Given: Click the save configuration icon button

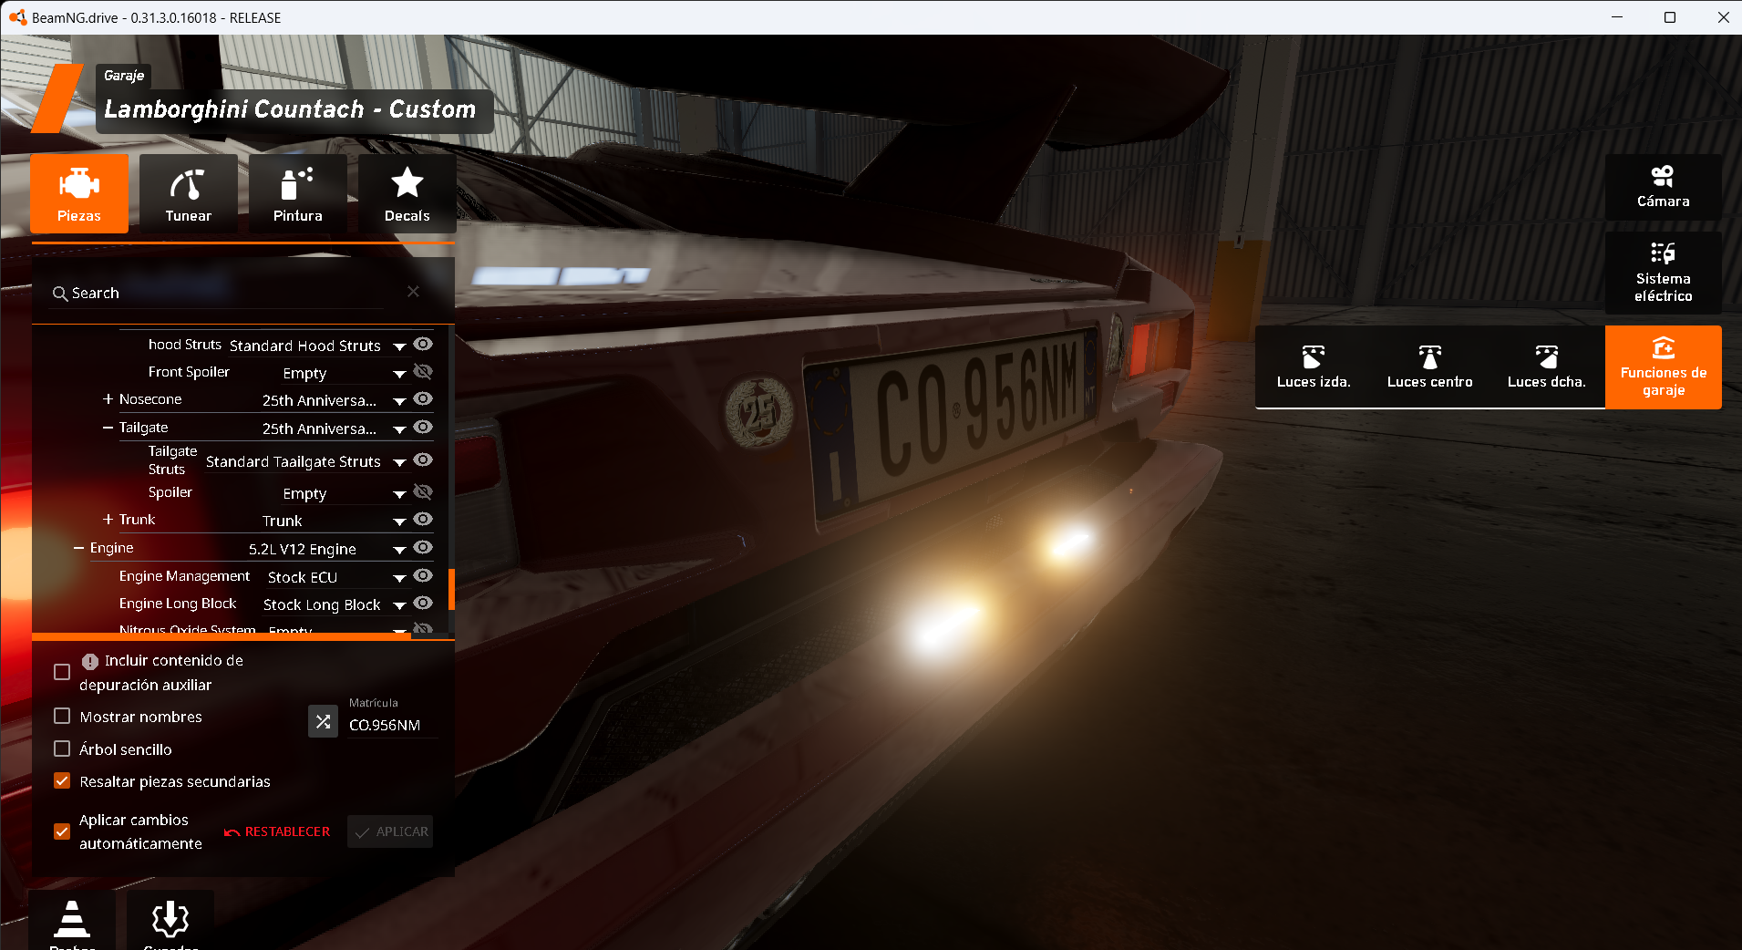Looking at the screenshot, I should 170,920.
